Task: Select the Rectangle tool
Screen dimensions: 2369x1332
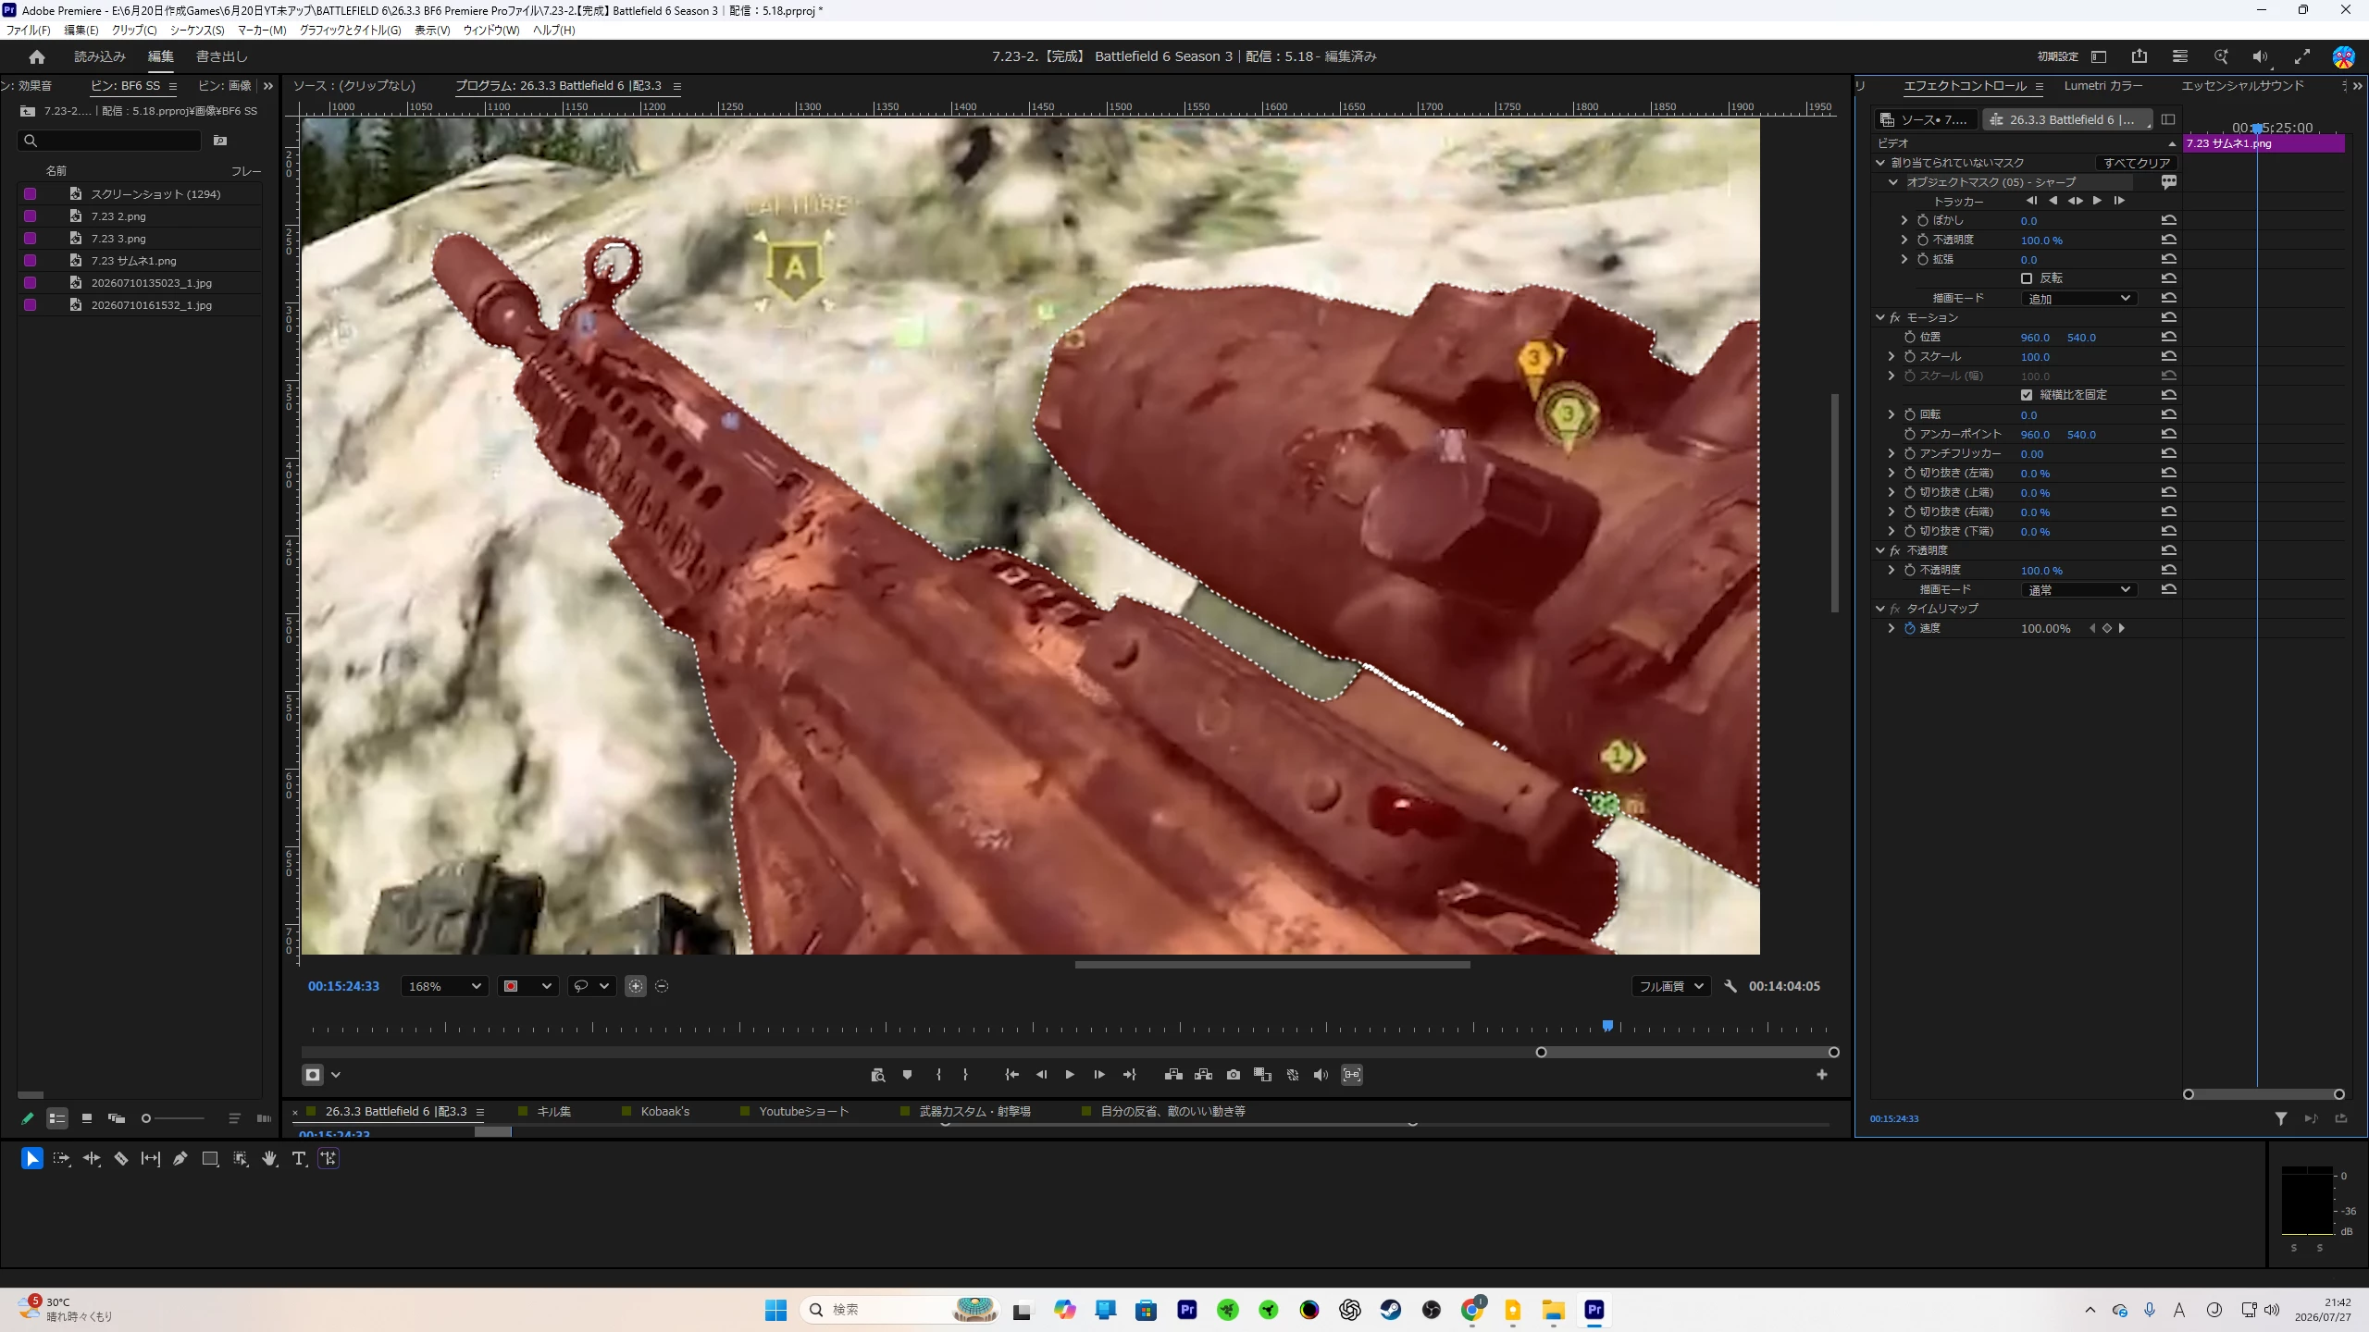Action: 210,1158
